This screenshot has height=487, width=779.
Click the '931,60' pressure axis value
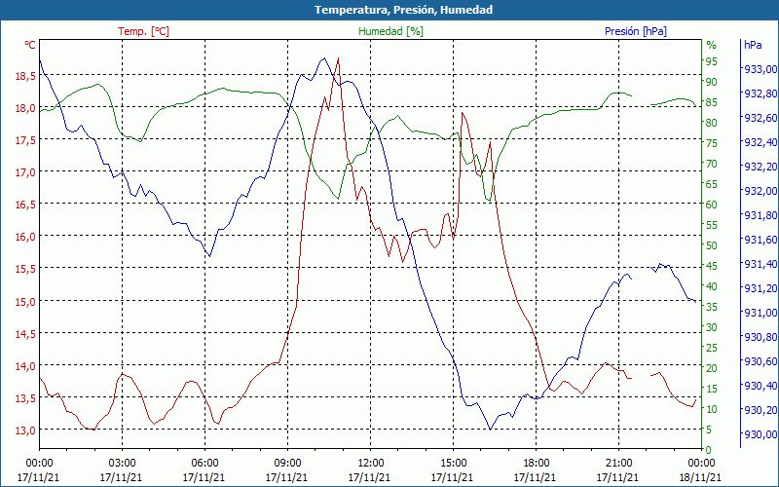(760, 240)
